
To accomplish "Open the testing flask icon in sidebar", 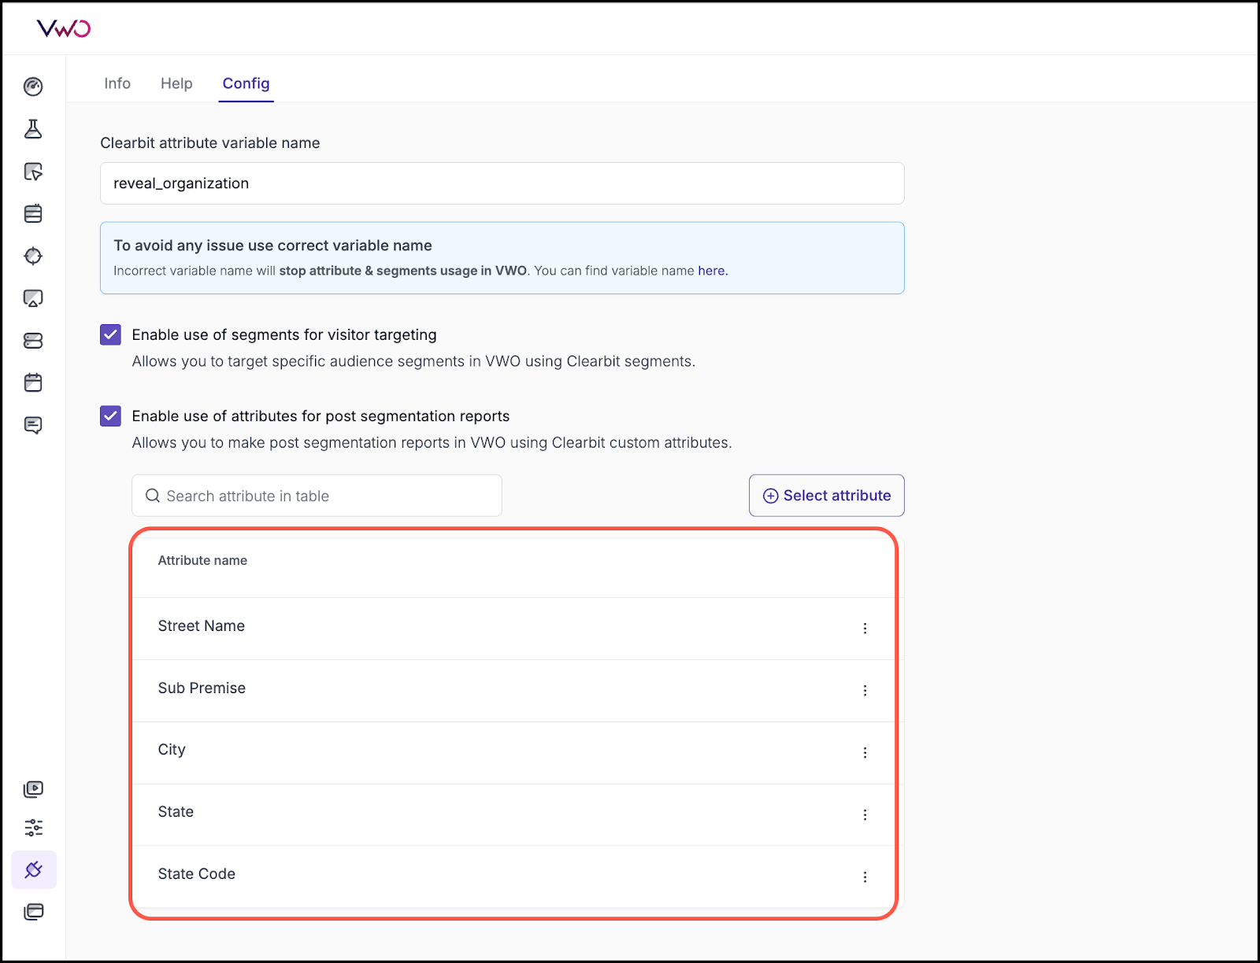I will pyautogui.click(x=33, y=129).
